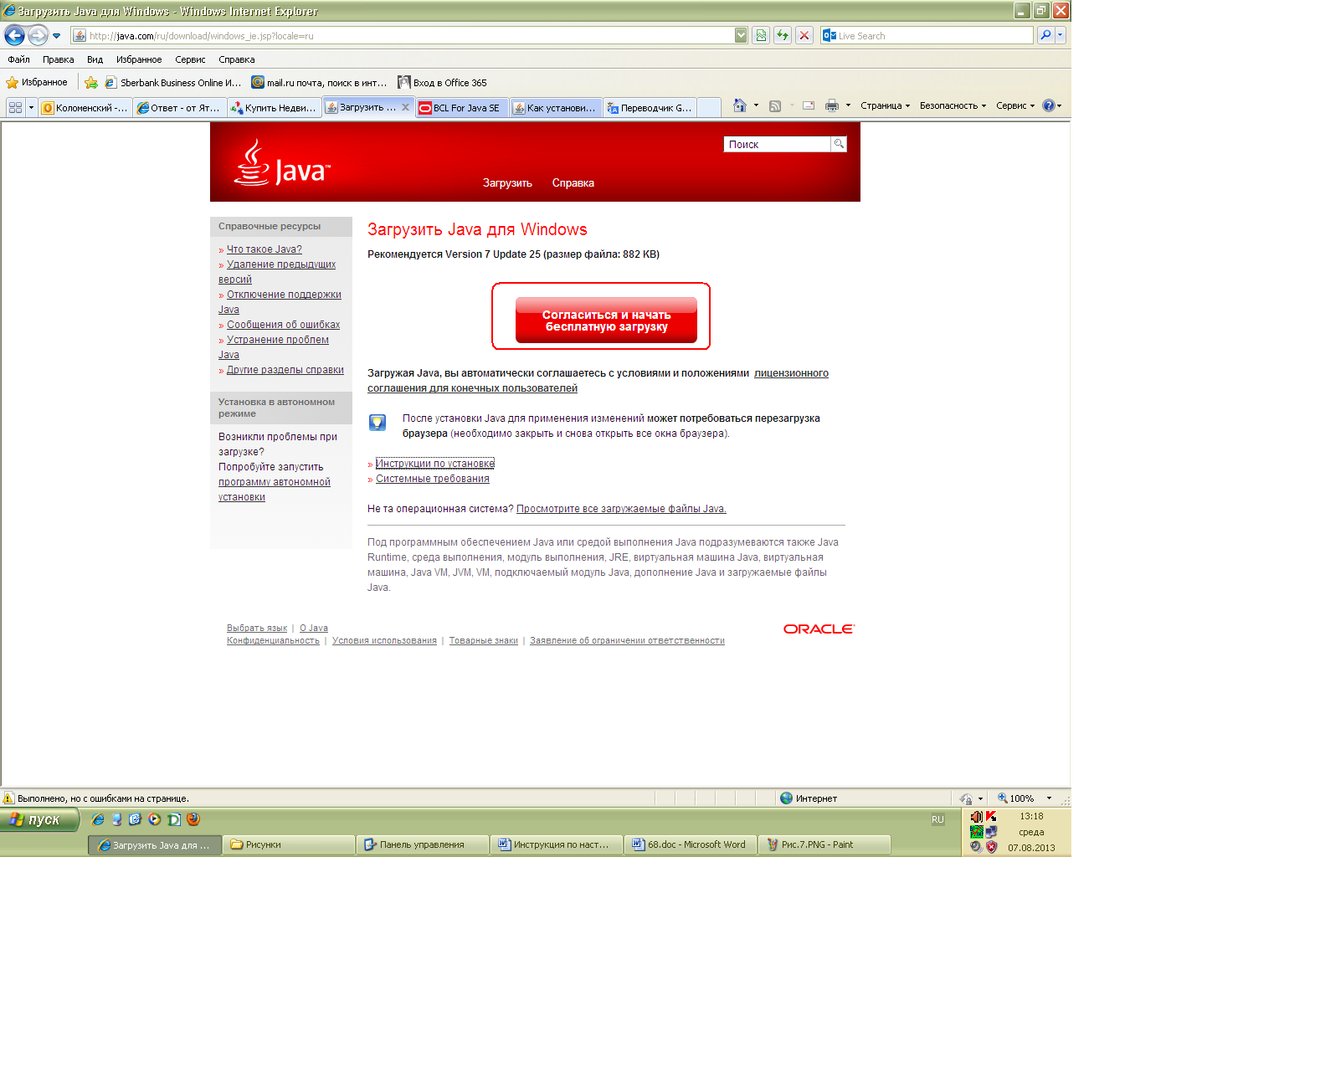Image resolution: width=1320 pixels, height=1088 pixels.
Task: Click the Java site search magnifier icon
Action: (x=839, y=144)
